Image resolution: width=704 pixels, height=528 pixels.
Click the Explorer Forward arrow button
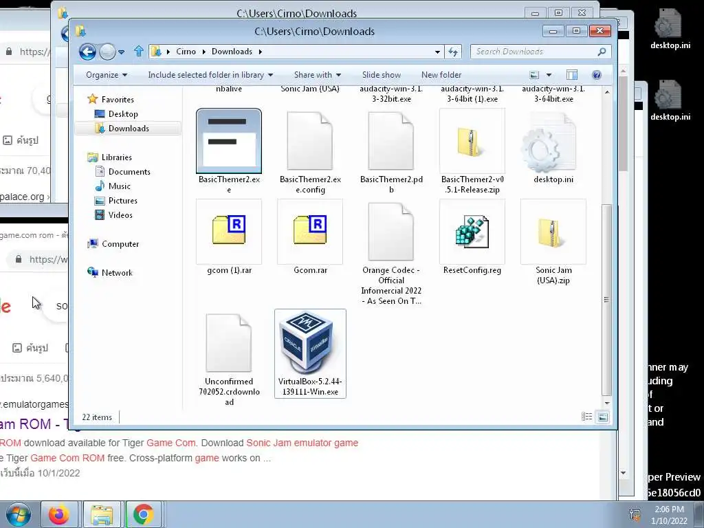pos(107,52)
